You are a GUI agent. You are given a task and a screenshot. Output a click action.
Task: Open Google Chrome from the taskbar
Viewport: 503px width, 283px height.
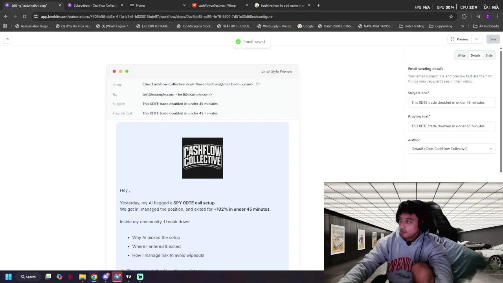coord(94,277)
